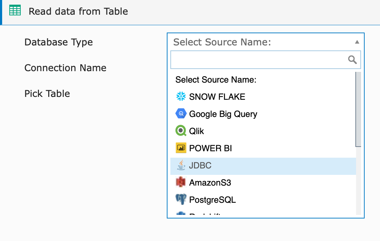The width and height of the screenshot is (380, 241).
Task: Click the green Qlik logo icon
Action: click(181, 131)
